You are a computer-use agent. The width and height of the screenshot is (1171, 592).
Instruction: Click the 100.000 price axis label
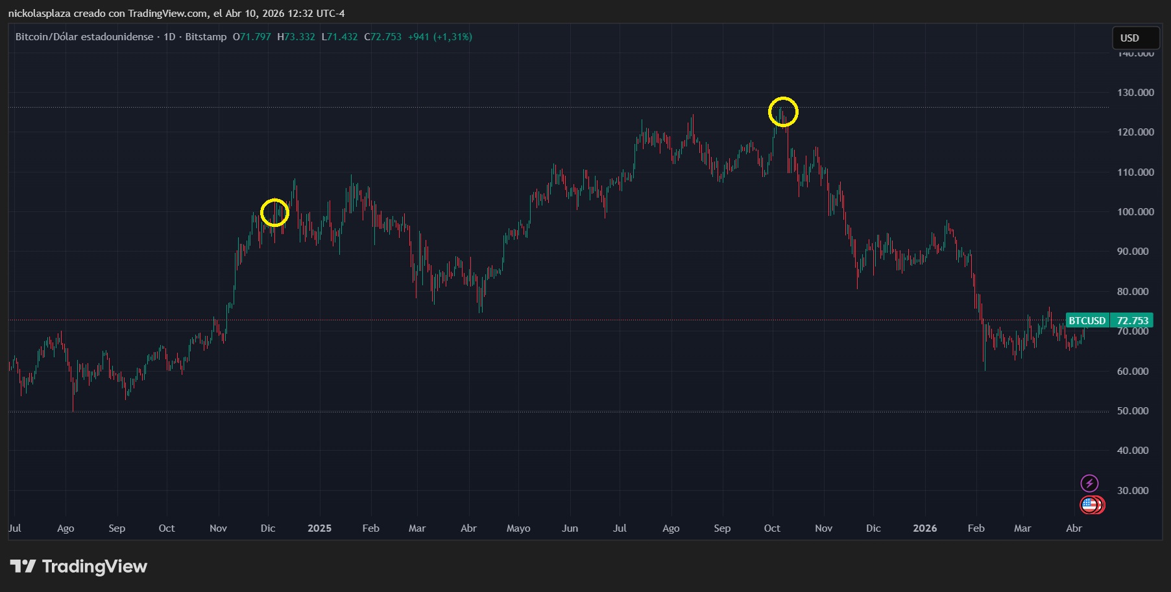1135,212
